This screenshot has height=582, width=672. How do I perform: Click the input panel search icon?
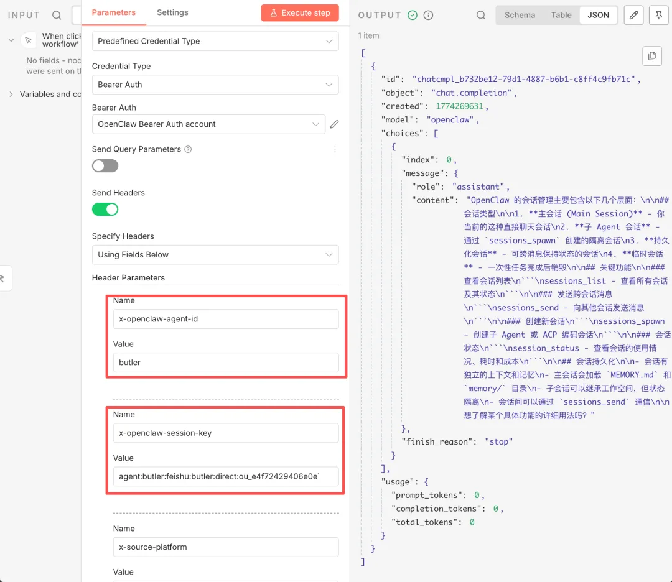tap(57, 15)
